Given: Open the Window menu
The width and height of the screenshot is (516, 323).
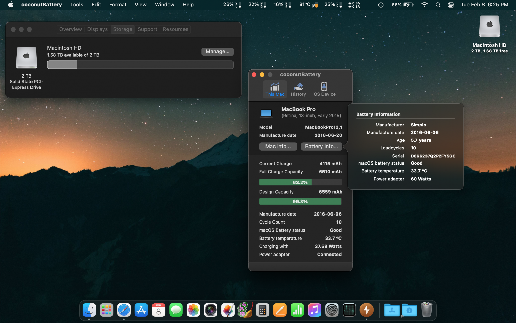Looking at the screenshot, I should tap(164, 5).
